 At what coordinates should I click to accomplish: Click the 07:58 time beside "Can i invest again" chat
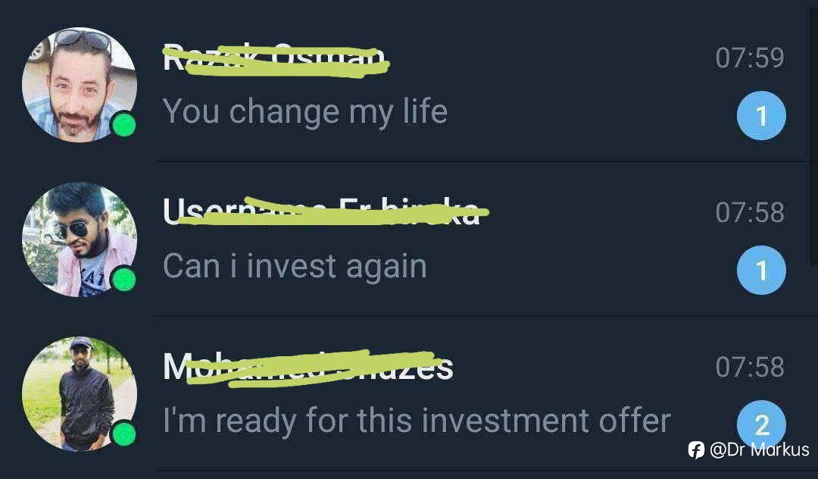click(750, 212)
